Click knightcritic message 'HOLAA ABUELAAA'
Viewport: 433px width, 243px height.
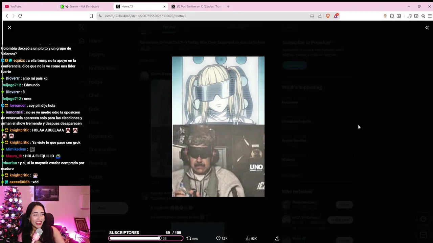click(48, 130)
